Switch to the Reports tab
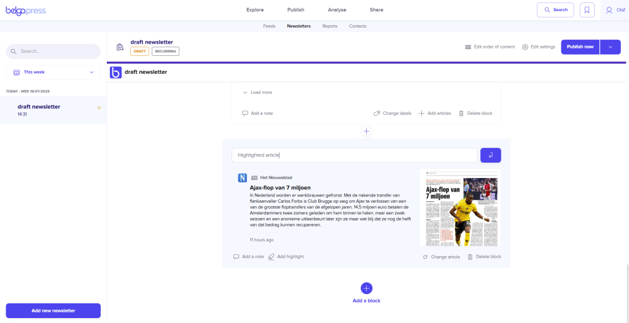 point(330,26)
